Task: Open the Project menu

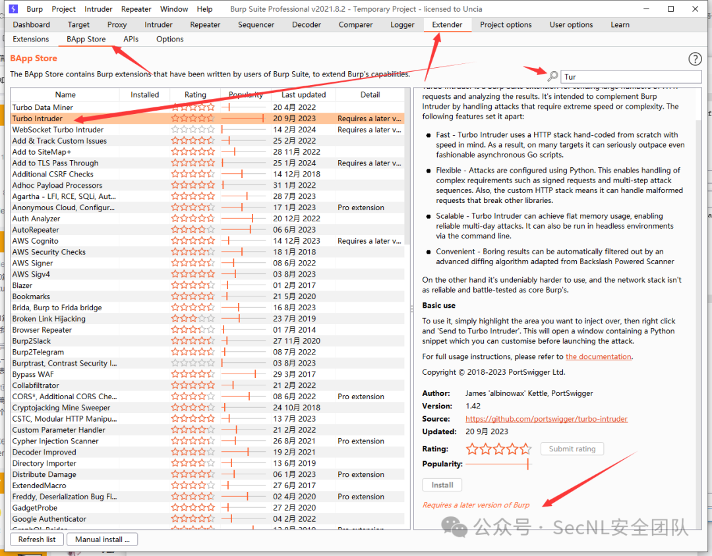Action: (x=63, y=9)
